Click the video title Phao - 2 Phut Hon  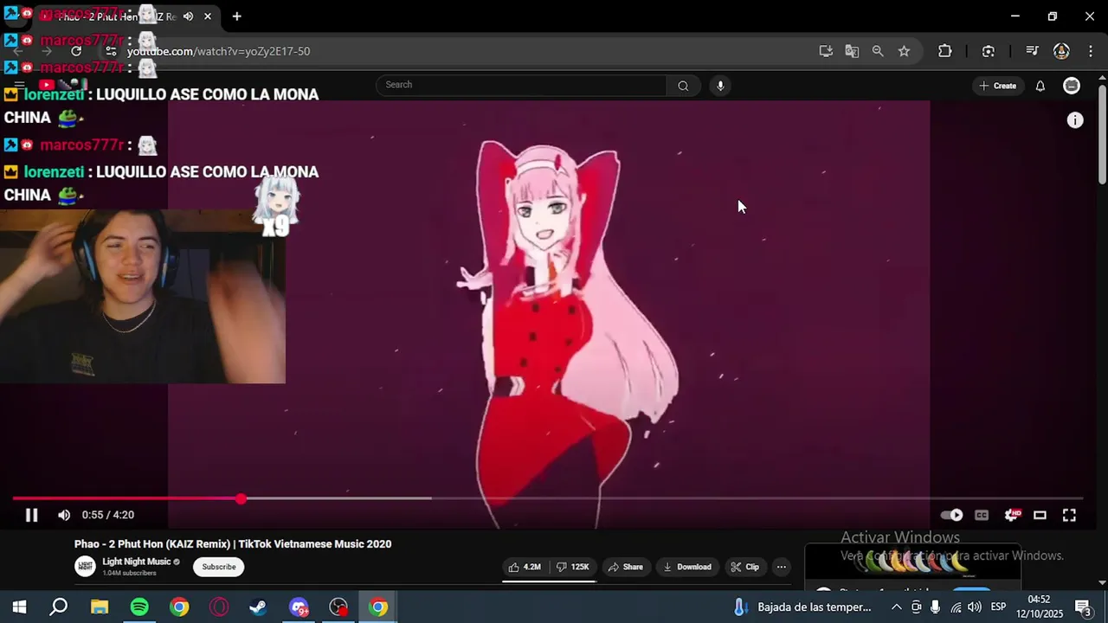click(x=233, y=544)
